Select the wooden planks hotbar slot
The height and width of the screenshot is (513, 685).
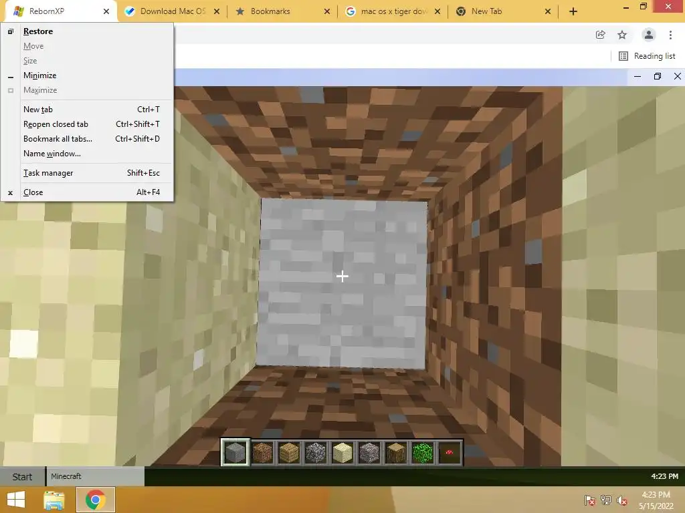pos(289,452)
